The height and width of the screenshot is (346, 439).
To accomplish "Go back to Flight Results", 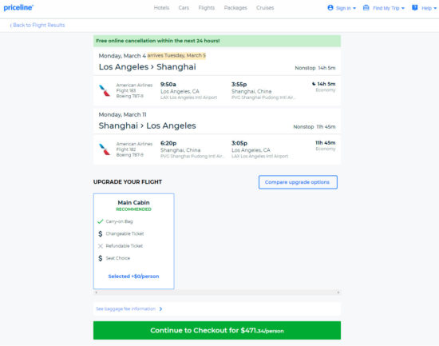I will [x=38, y=26].
